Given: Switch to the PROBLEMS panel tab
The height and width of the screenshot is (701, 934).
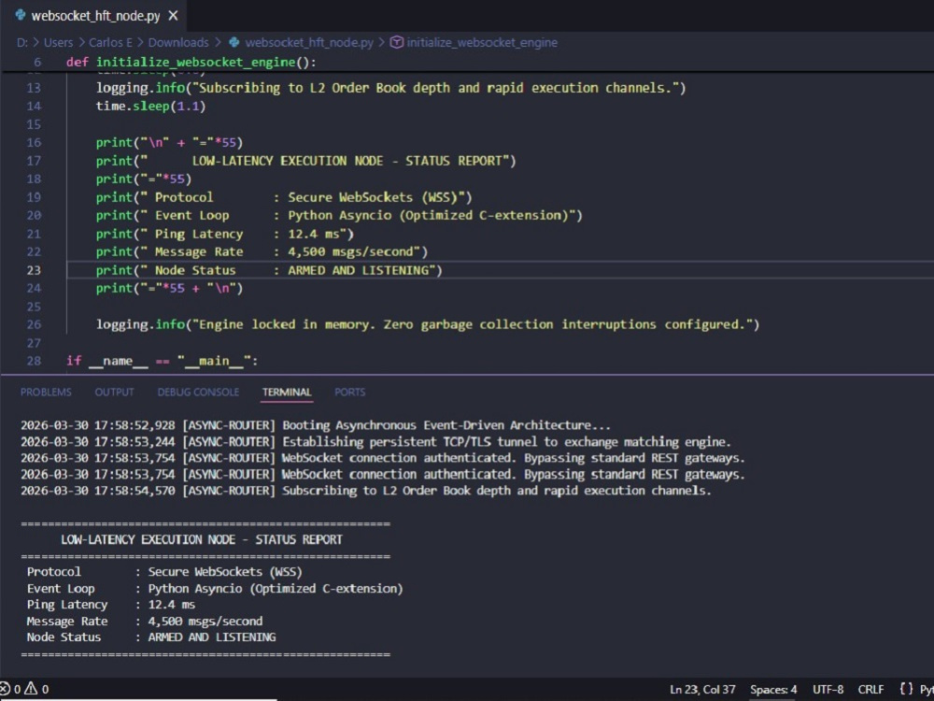Looking at the screenshot, I should tap(46, 393).
